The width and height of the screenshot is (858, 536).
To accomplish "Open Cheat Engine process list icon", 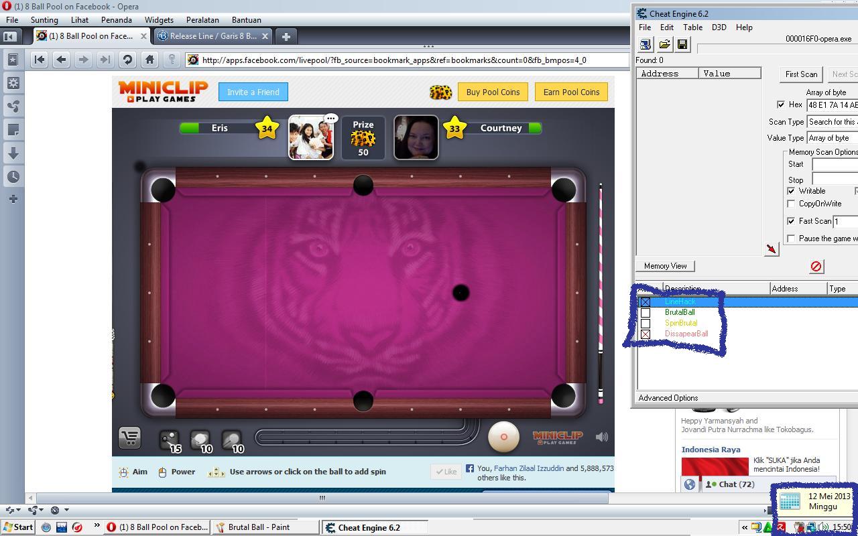I will coord(646,44).
